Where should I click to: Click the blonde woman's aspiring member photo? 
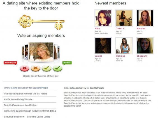41,52
